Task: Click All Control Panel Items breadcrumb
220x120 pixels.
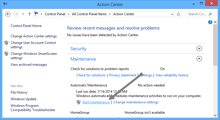Action: [89, 14]
